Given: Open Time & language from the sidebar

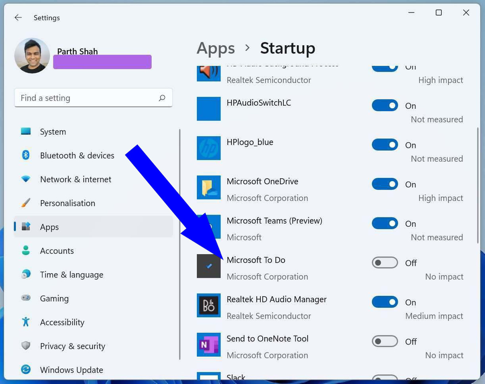Looking at the screenshot, I should click(71, 274).
